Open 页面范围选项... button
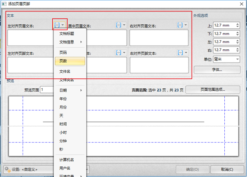 213,90
